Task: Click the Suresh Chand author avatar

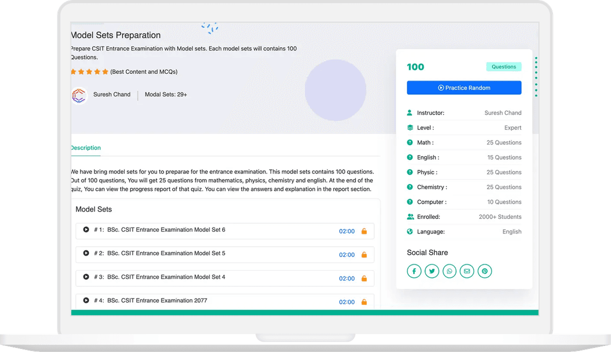Action: (79, 95)
